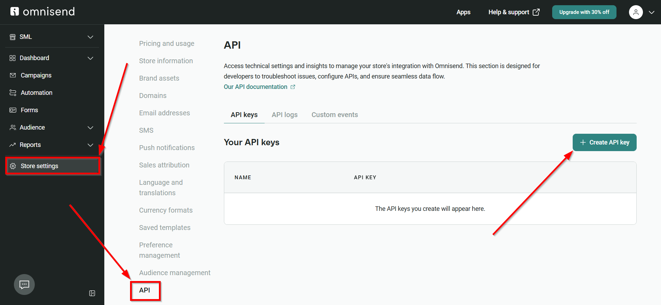Open Preference management settings

point(160,250)
